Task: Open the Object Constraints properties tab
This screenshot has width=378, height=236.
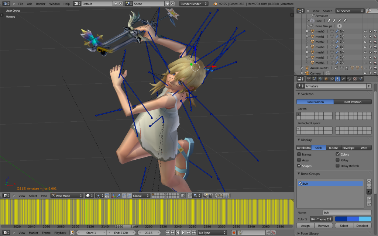Action: 332,79
